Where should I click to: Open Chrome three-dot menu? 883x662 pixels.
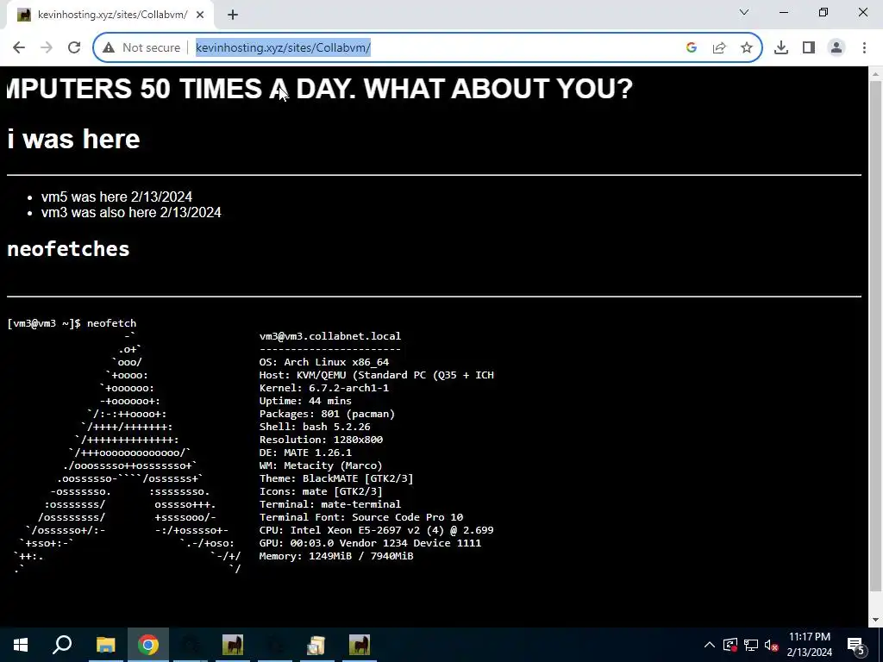(864, 48)
